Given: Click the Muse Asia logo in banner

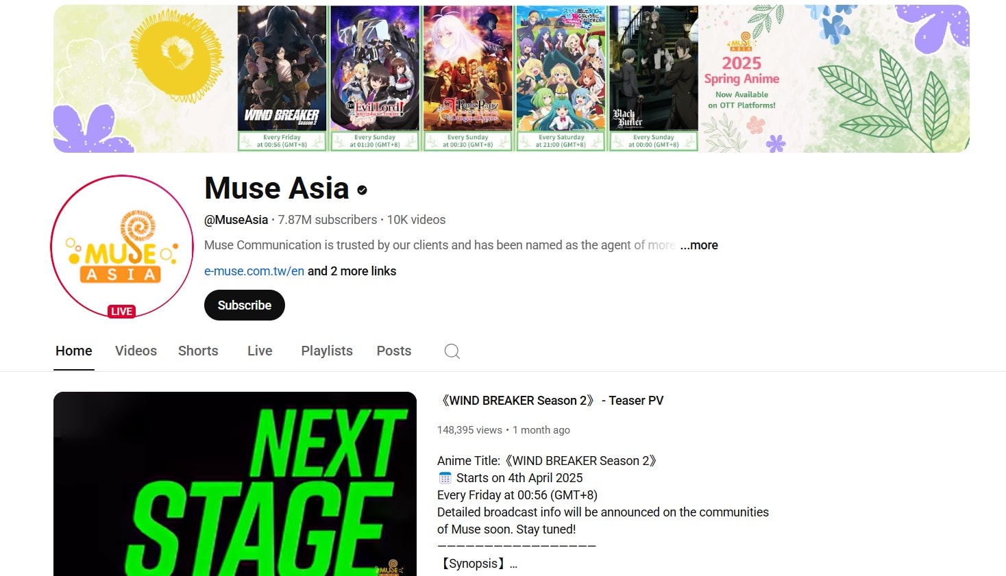Looking at the screenshot, I should 741,42.
